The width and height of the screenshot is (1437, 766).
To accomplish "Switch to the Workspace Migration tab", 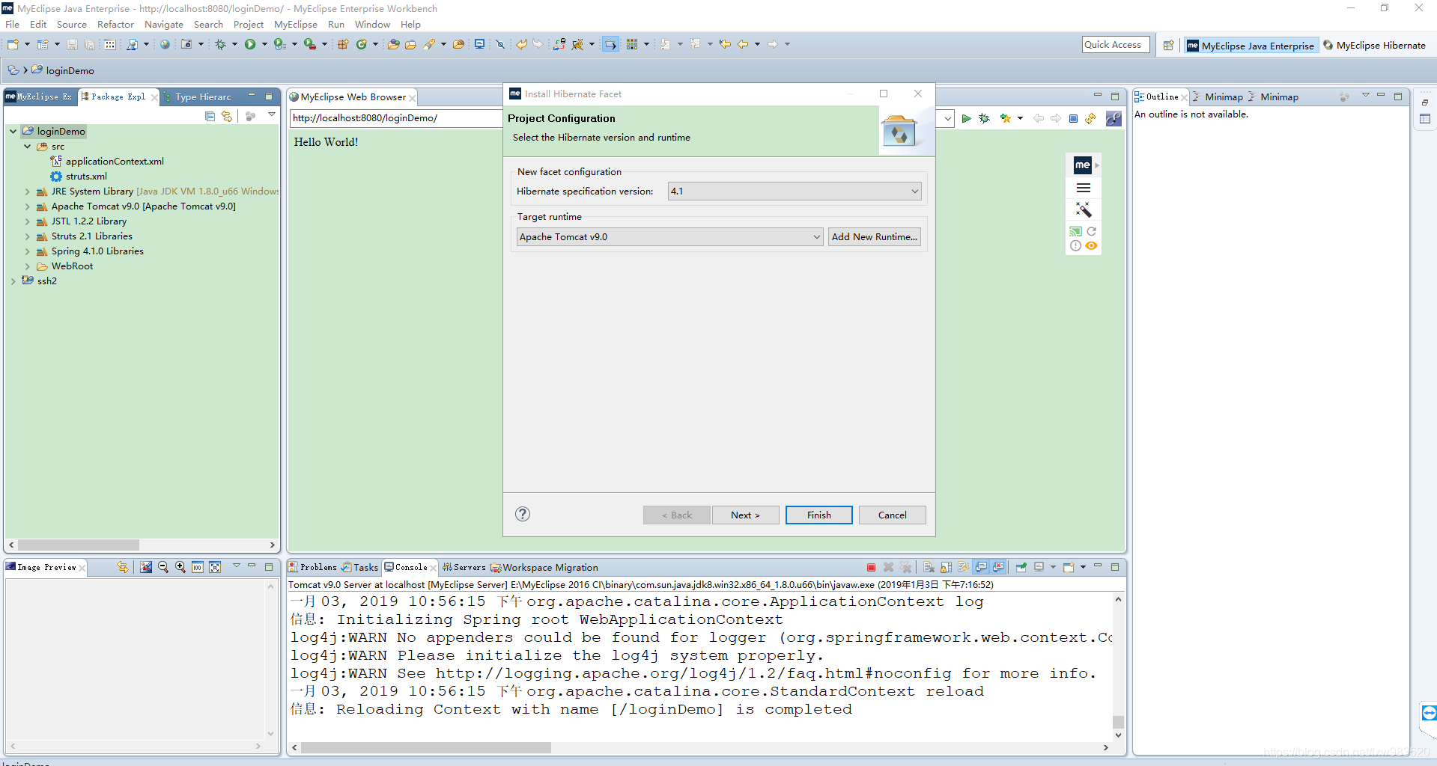I will 544,567.
